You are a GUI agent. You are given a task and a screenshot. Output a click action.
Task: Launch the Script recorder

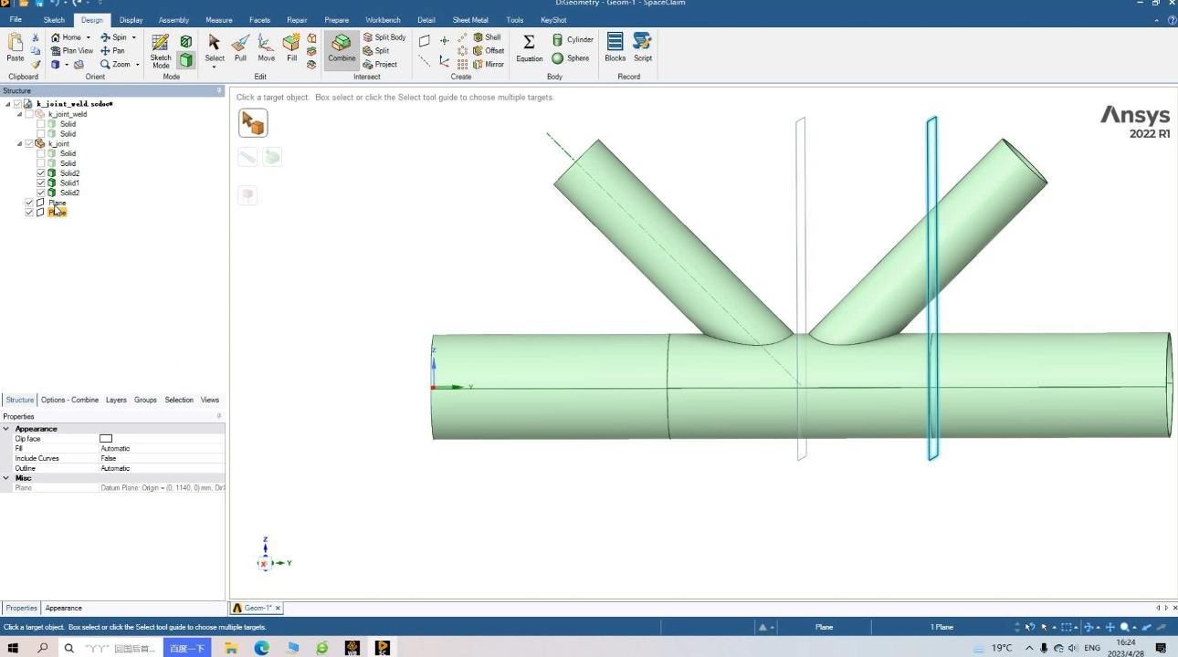coord(643,48)
